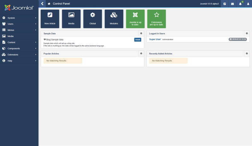This screenshot has width=252, height=146.
Task: Expand Extensions submenu arrow
Action: coord(36,55)
